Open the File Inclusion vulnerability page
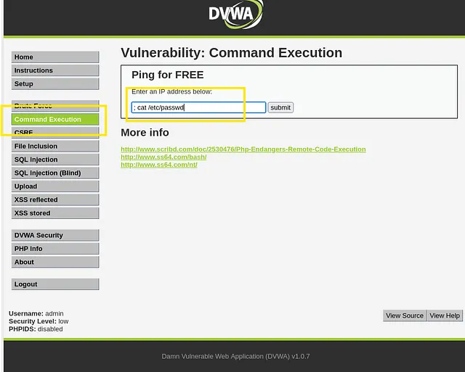This screenshot has width=465, height=372. pyautogui.click(x=55, y=146)
